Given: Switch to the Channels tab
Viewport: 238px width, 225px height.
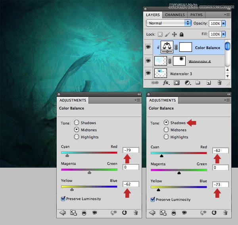Looking at the screenshot, I should coord(175,15).
